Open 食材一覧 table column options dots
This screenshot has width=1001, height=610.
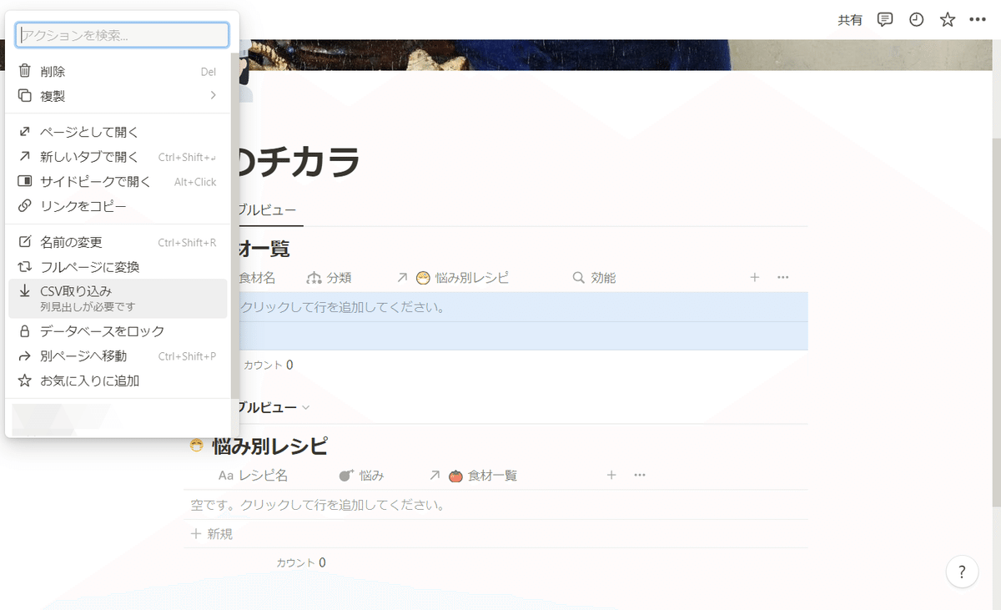tap(782, 277)
